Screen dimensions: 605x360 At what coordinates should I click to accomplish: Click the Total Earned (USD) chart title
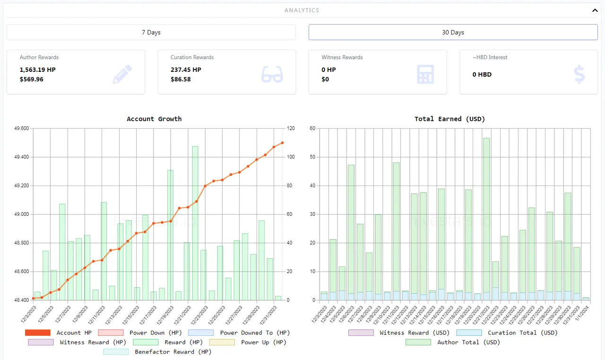[x=450, y=119]
